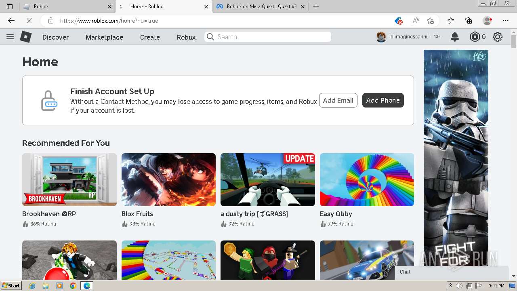
Task: Open the Chat panel
Action: tap(451, 272)
